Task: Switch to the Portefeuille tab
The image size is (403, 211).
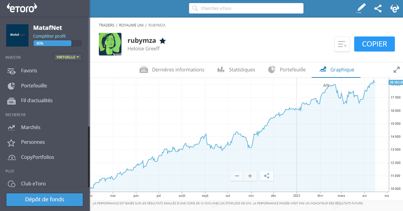Action: click(287, 70)
